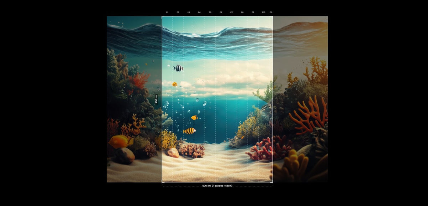Click the P6 panel label
The height and width of the screenshot is (206, 428).
221,12
